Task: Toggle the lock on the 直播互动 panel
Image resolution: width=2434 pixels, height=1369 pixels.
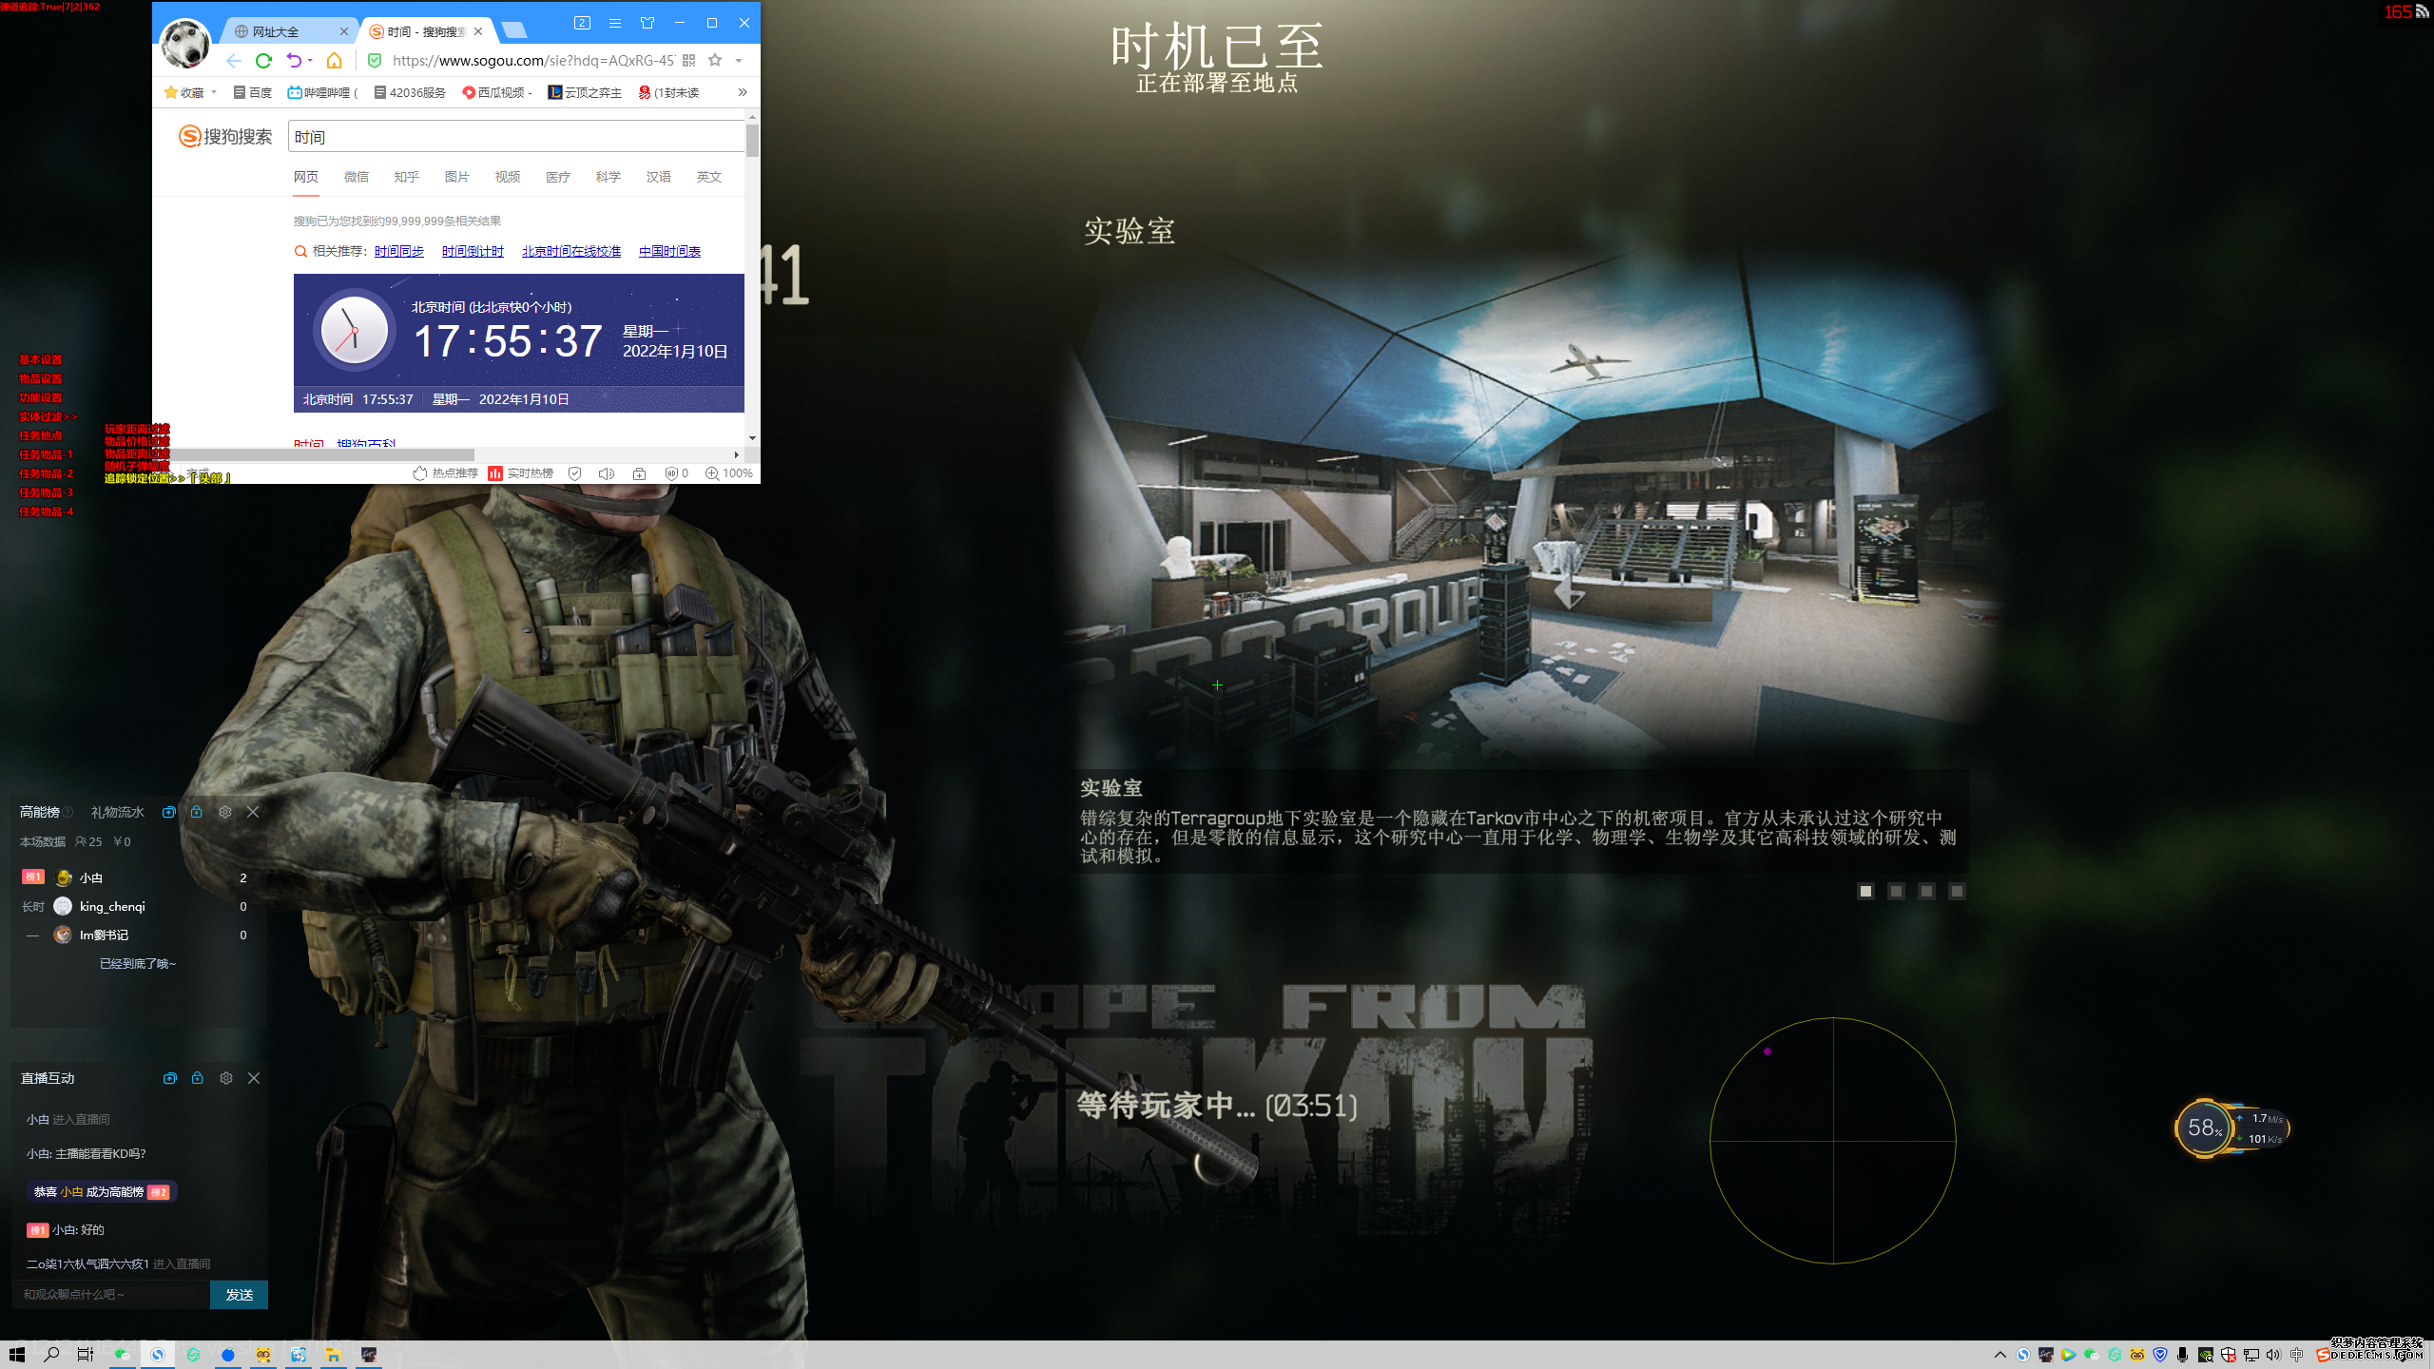Action: tap(198, 1078)
